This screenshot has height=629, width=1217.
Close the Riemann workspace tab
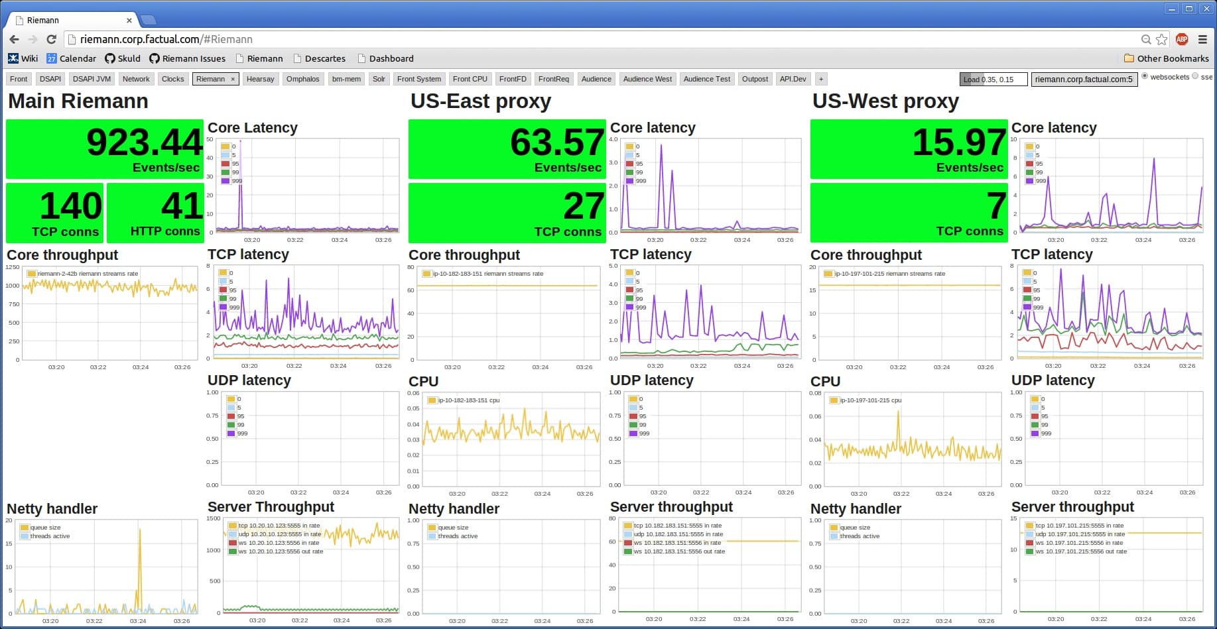(233, 79)
